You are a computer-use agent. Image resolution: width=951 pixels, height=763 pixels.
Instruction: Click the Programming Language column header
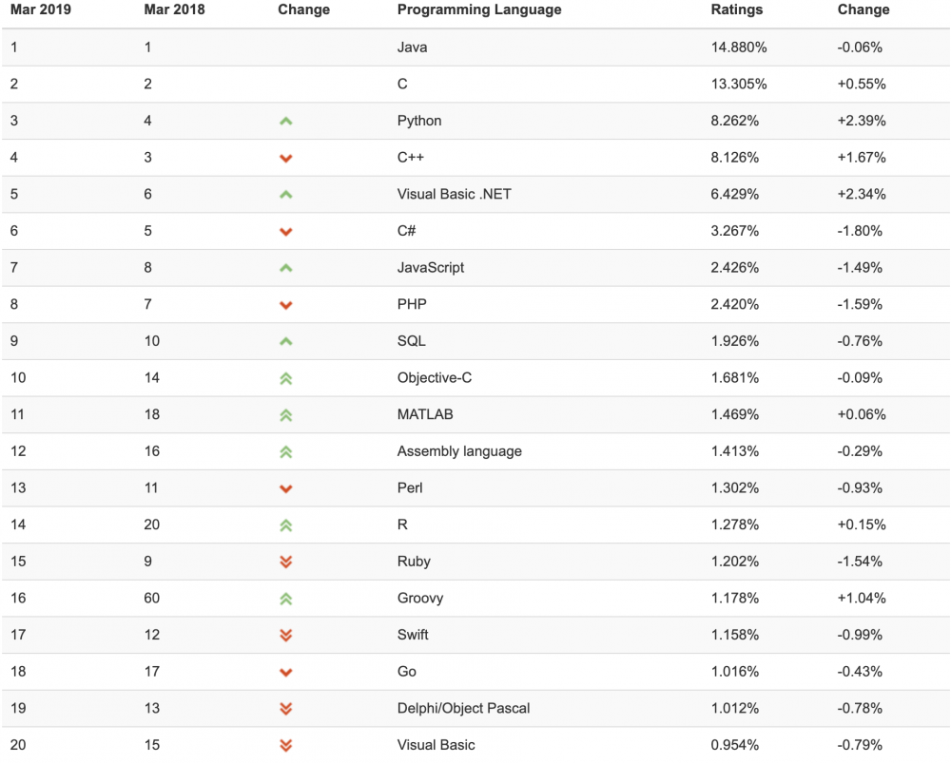[478, 10]
